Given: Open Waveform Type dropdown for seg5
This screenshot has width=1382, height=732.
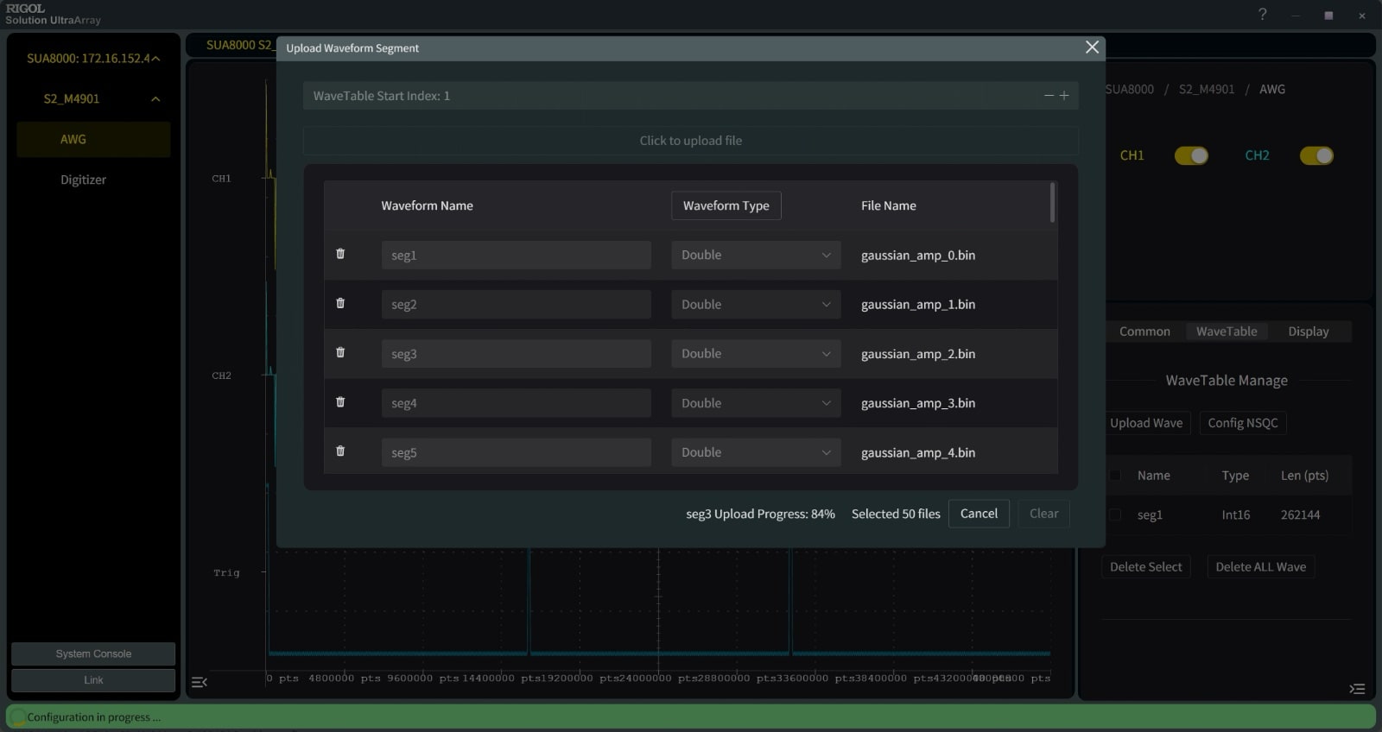Looking at the screenshot, I should [x=756, y=452].
